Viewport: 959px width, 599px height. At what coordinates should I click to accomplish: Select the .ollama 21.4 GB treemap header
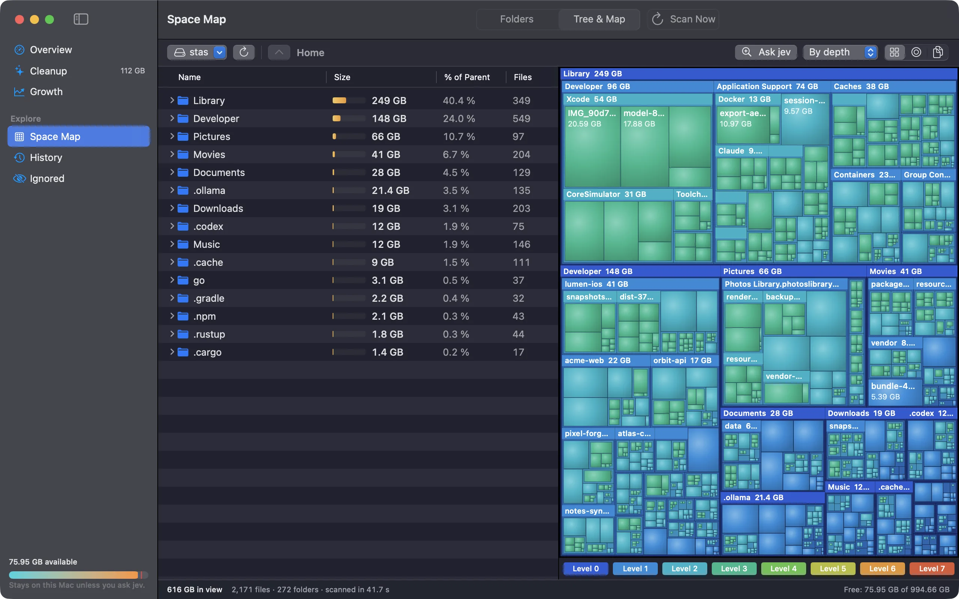(772, 497)
